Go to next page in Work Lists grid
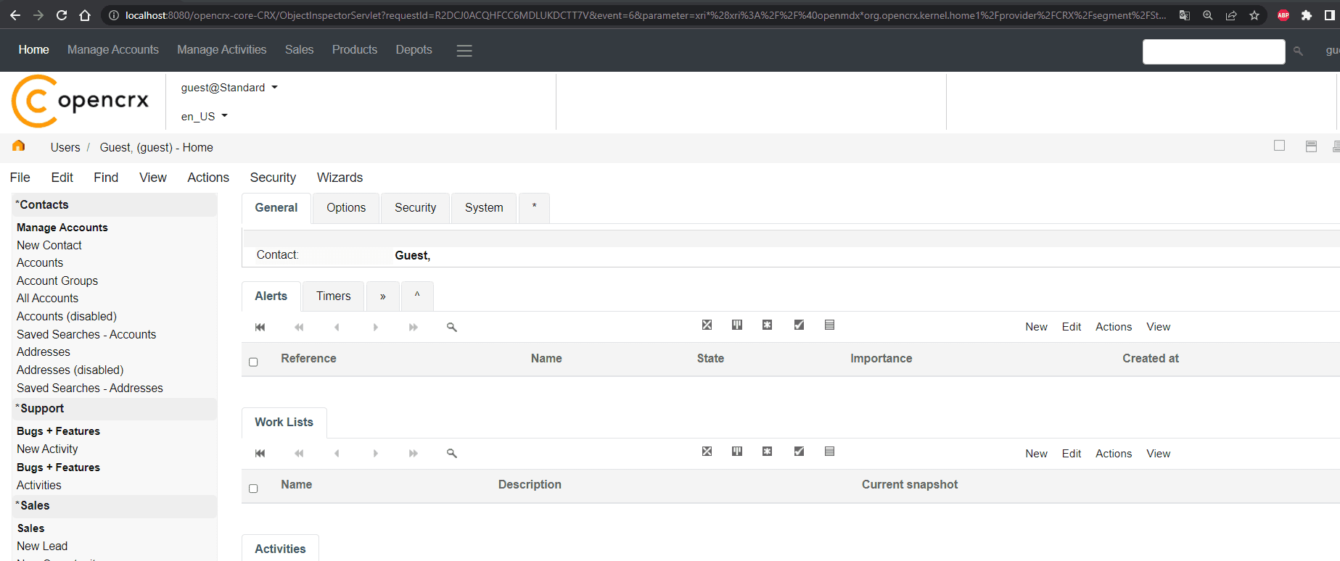 375,454
